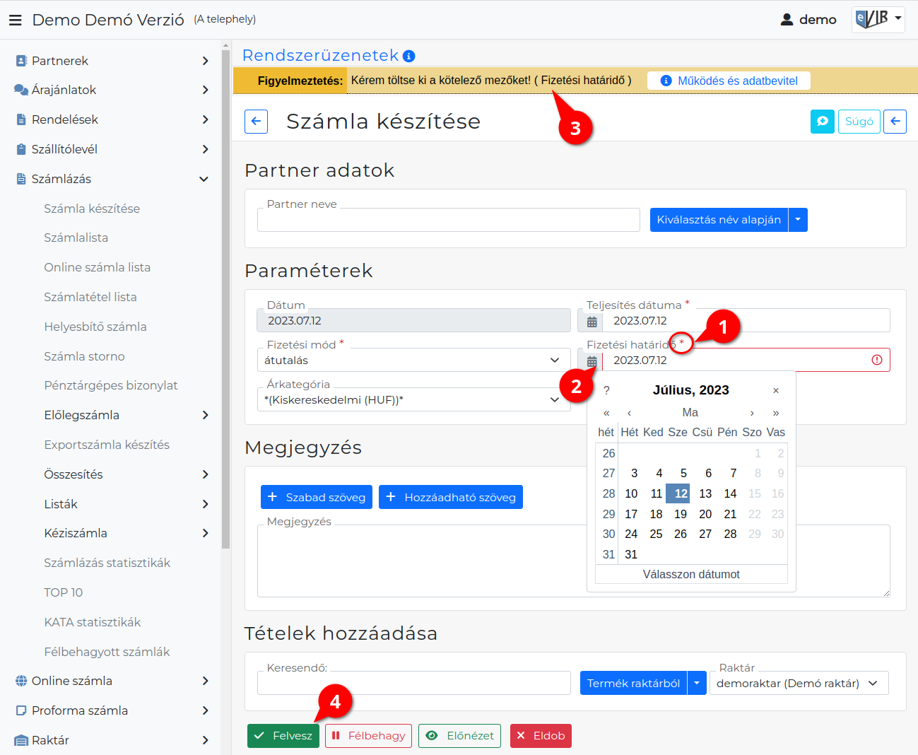Select Számla storno menu item

[84, 357]
